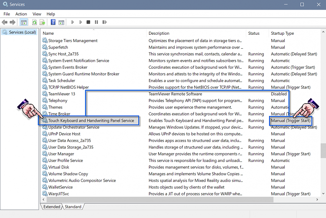Click Disabled startup type of TeamViewer 13
The image size is (326, 218).
coord(279,94)
